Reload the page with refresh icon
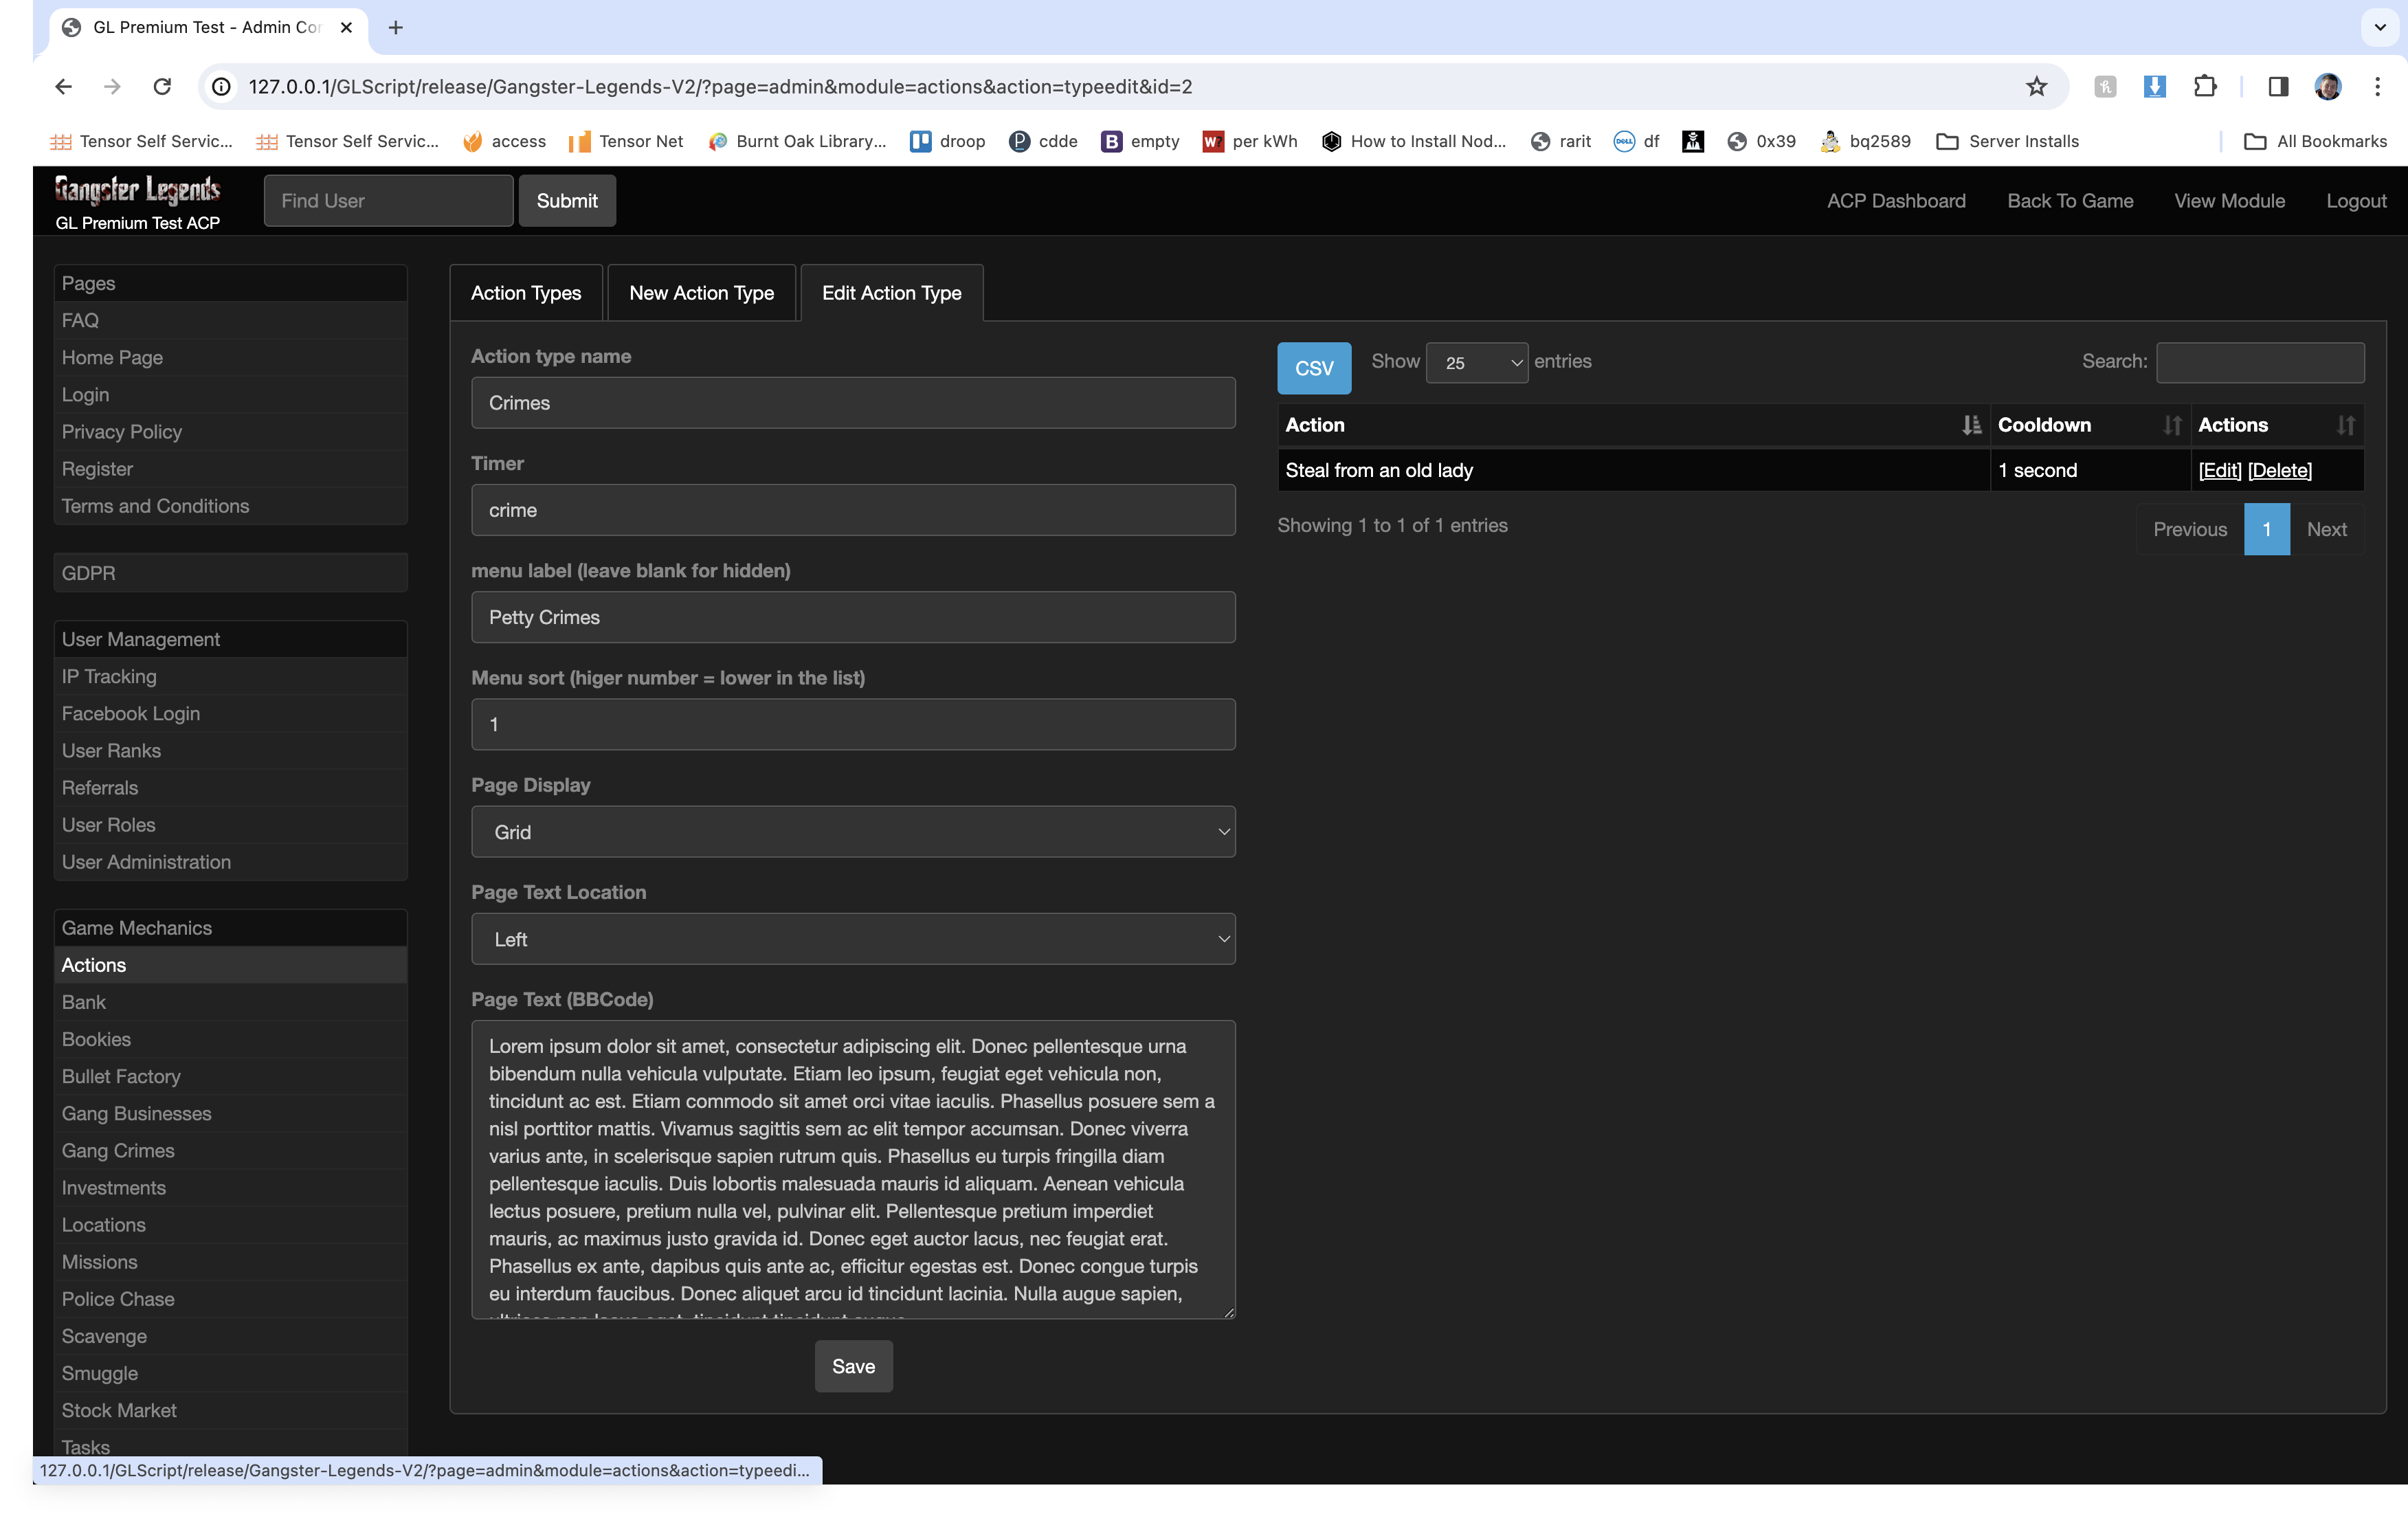2408x1523 pixels. [162, 87]
